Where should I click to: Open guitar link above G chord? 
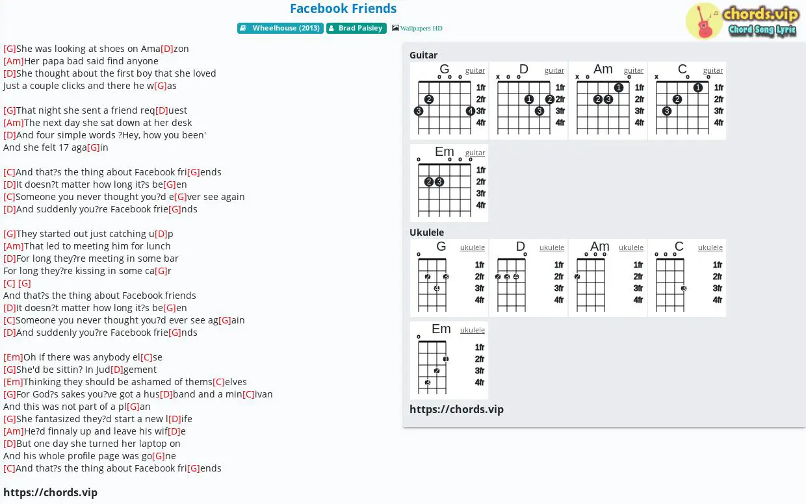(x=475, y=70)
